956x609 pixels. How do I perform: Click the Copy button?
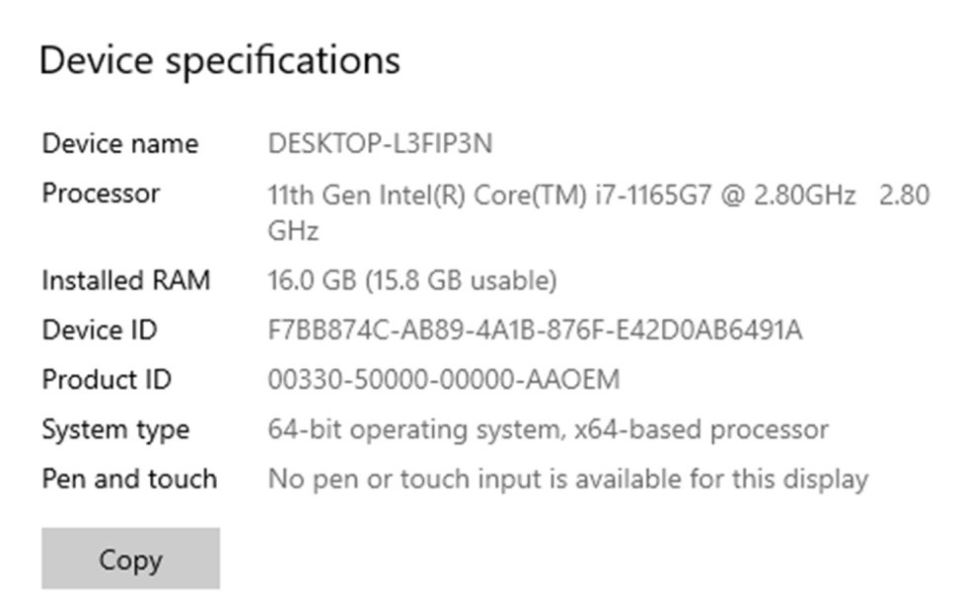[130, 559]
